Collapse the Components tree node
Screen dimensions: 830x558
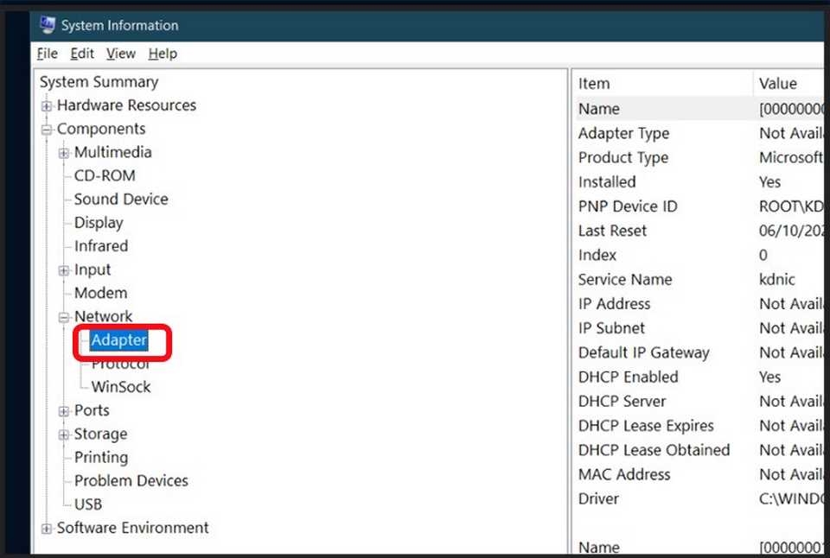click(47, 130)
